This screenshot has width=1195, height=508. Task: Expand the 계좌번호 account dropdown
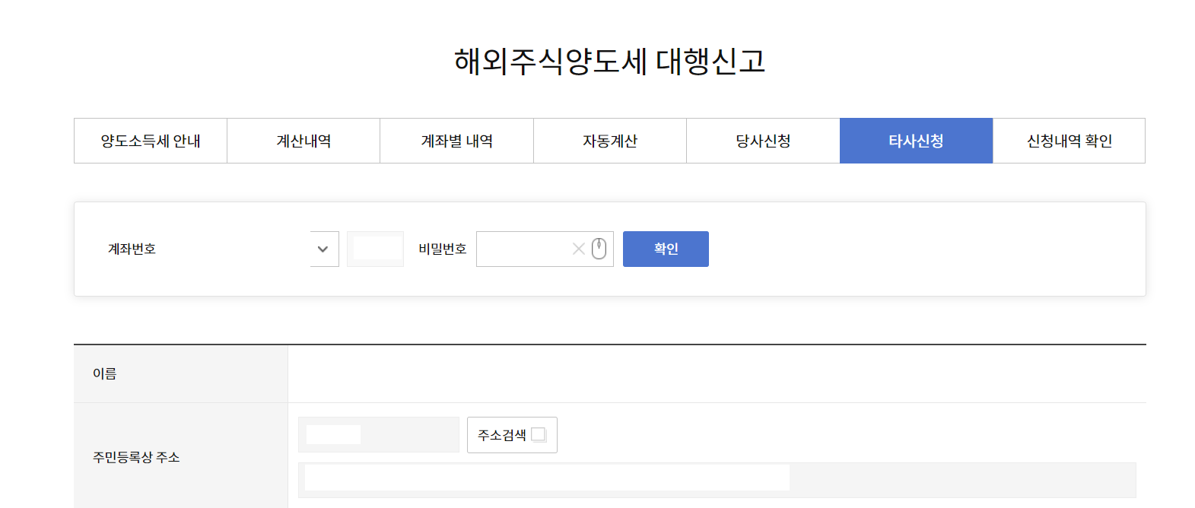tap(323, 249)
